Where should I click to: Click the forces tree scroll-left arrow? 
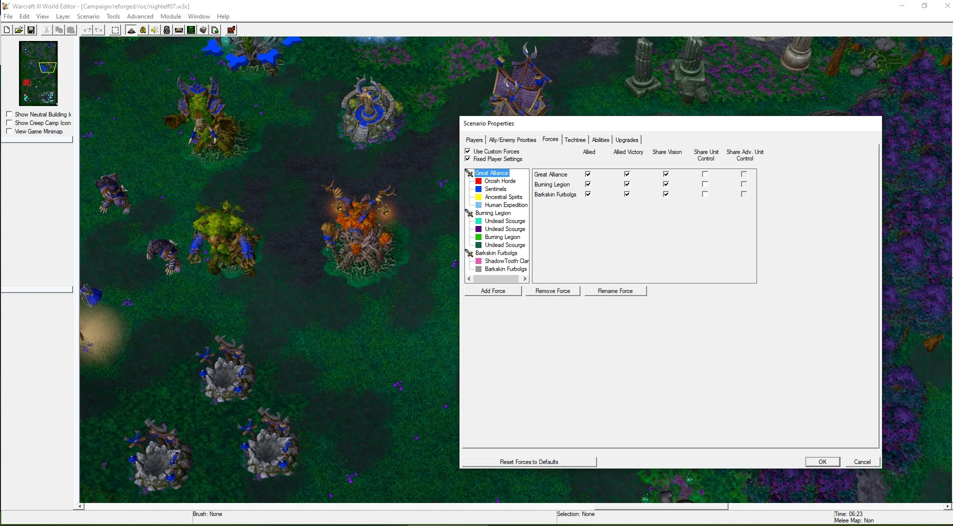(469, 279)
